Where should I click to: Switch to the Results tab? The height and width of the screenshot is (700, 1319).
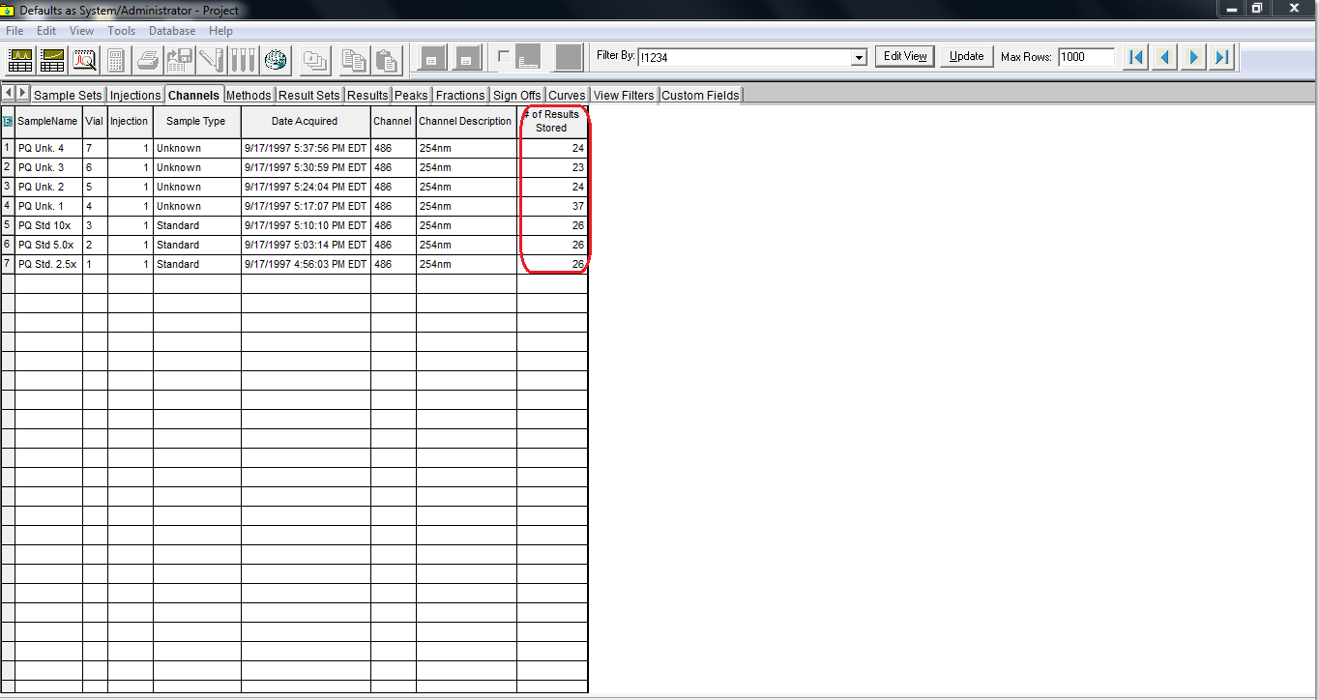click(x=367, y=95)
